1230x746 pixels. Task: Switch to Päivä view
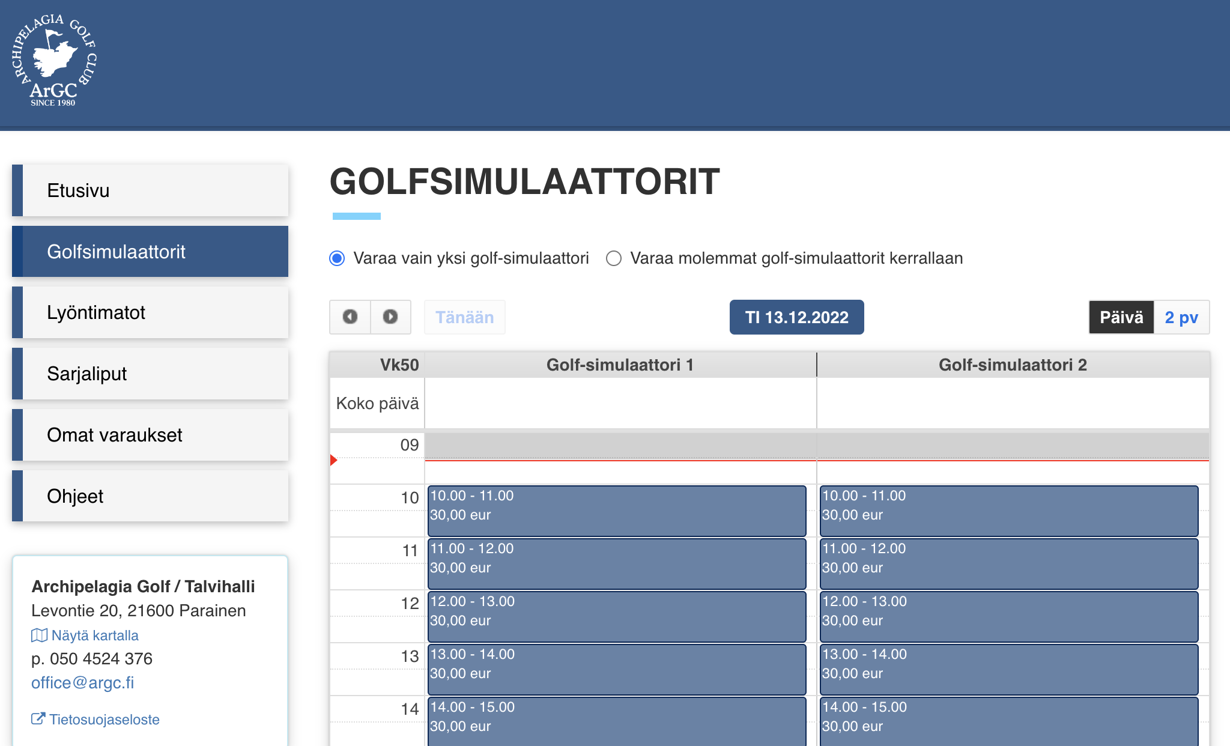point(1121,317)
